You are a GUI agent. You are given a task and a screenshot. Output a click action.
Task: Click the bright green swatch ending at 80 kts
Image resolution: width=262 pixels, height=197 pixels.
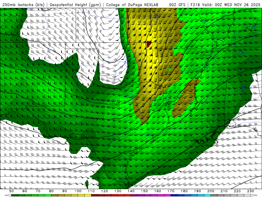coord(48,195)
